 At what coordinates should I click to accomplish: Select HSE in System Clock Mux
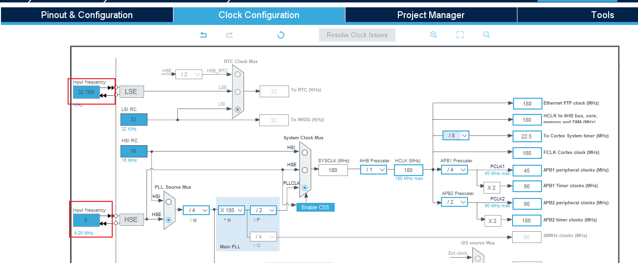coord(305,170)
